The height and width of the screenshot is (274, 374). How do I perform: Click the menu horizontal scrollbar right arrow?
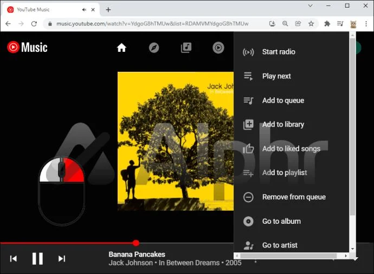[x=346, y=256]
